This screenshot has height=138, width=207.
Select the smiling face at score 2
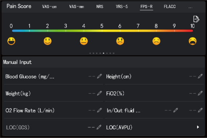[x=48, y=41]
